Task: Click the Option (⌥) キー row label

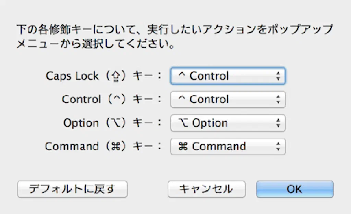Action: coord(112,123)
